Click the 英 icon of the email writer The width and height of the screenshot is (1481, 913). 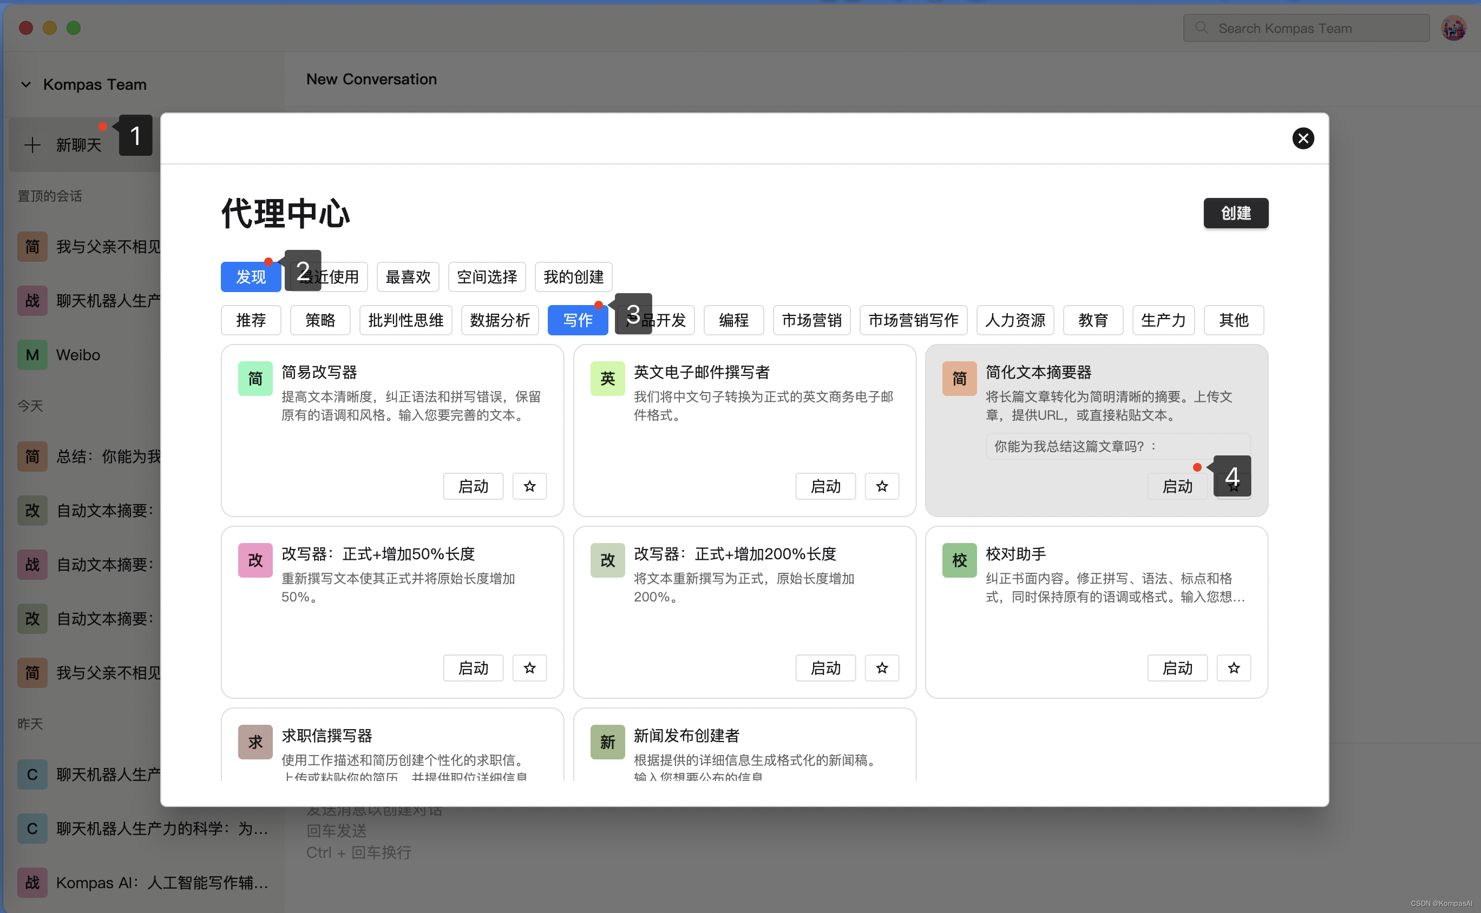(607, 378)
